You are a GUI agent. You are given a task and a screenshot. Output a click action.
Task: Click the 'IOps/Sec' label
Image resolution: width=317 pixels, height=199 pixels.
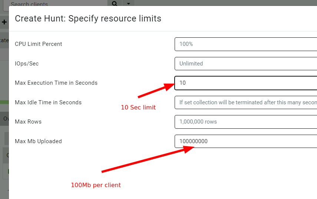27,64
